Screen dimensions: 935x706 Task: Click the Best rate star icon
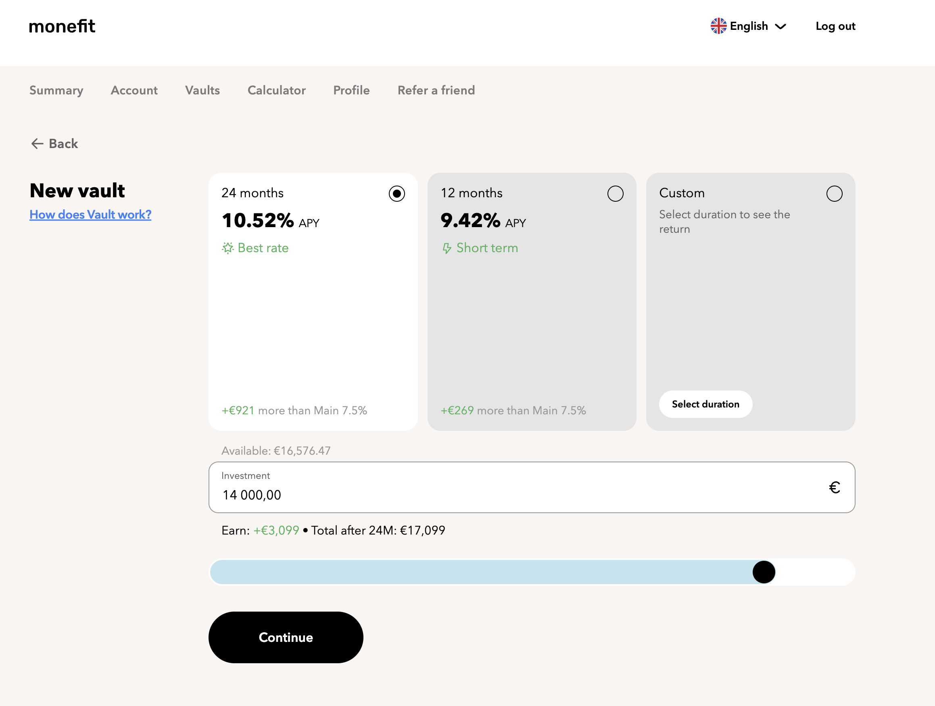(228, 248)
